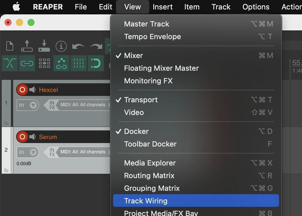The width and height of the screenshot is (302, 216).
Task: Select Monitoring FX in the View menu
Action: pyautogui.click(x=196, y=81)
